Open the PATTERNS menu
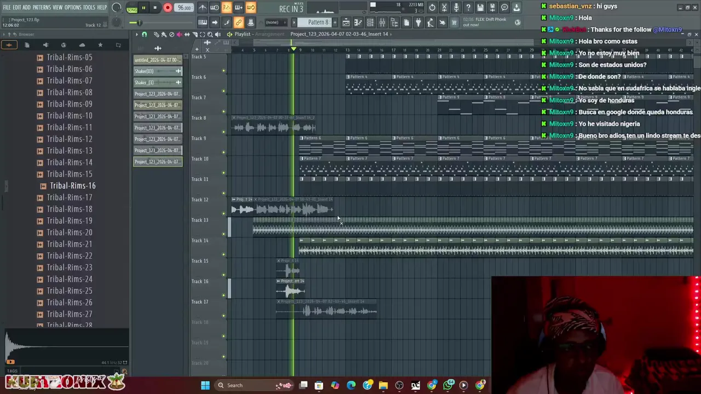 (x=42, y=7)
